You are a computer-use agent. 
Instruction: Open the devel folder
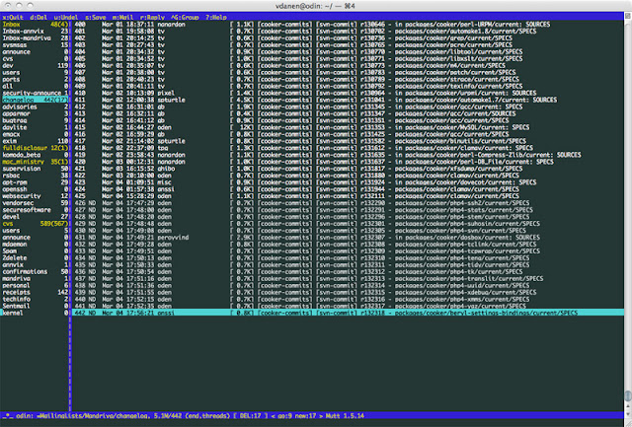[x=35, y=217]
